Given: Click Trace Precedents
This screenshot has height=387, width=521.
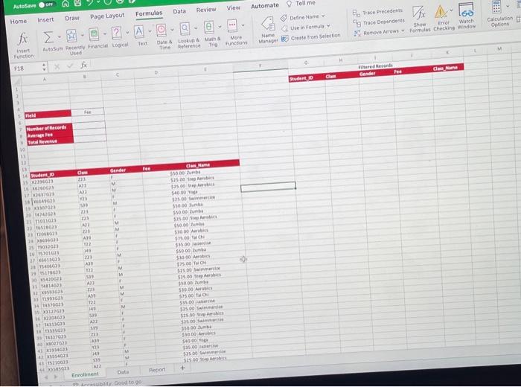Looking at the screenshot, I should (x=377, y=13).
